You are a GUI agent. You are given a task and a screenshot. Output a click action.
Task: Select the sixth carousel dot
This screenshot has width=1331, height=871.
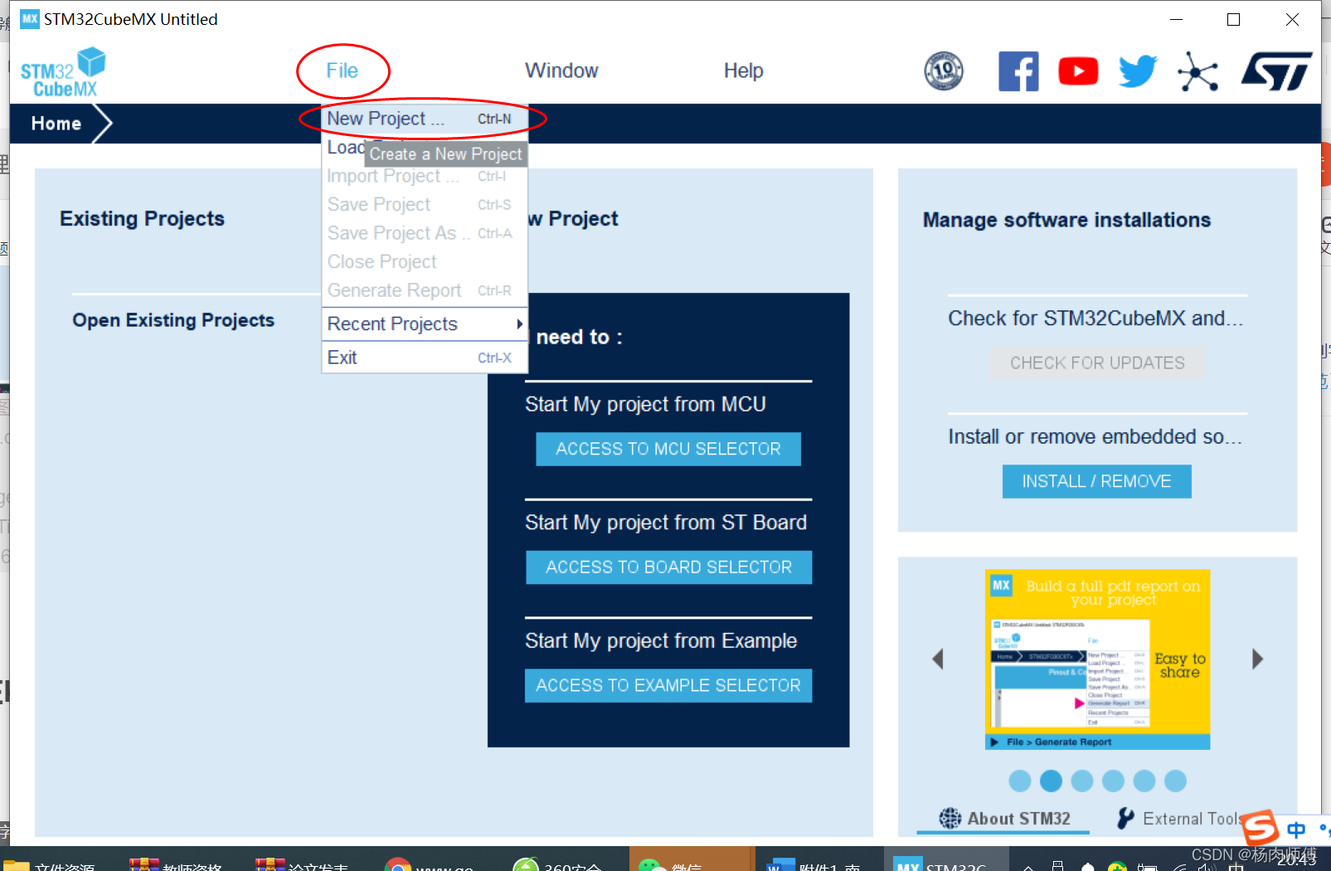coord(1175,781)
